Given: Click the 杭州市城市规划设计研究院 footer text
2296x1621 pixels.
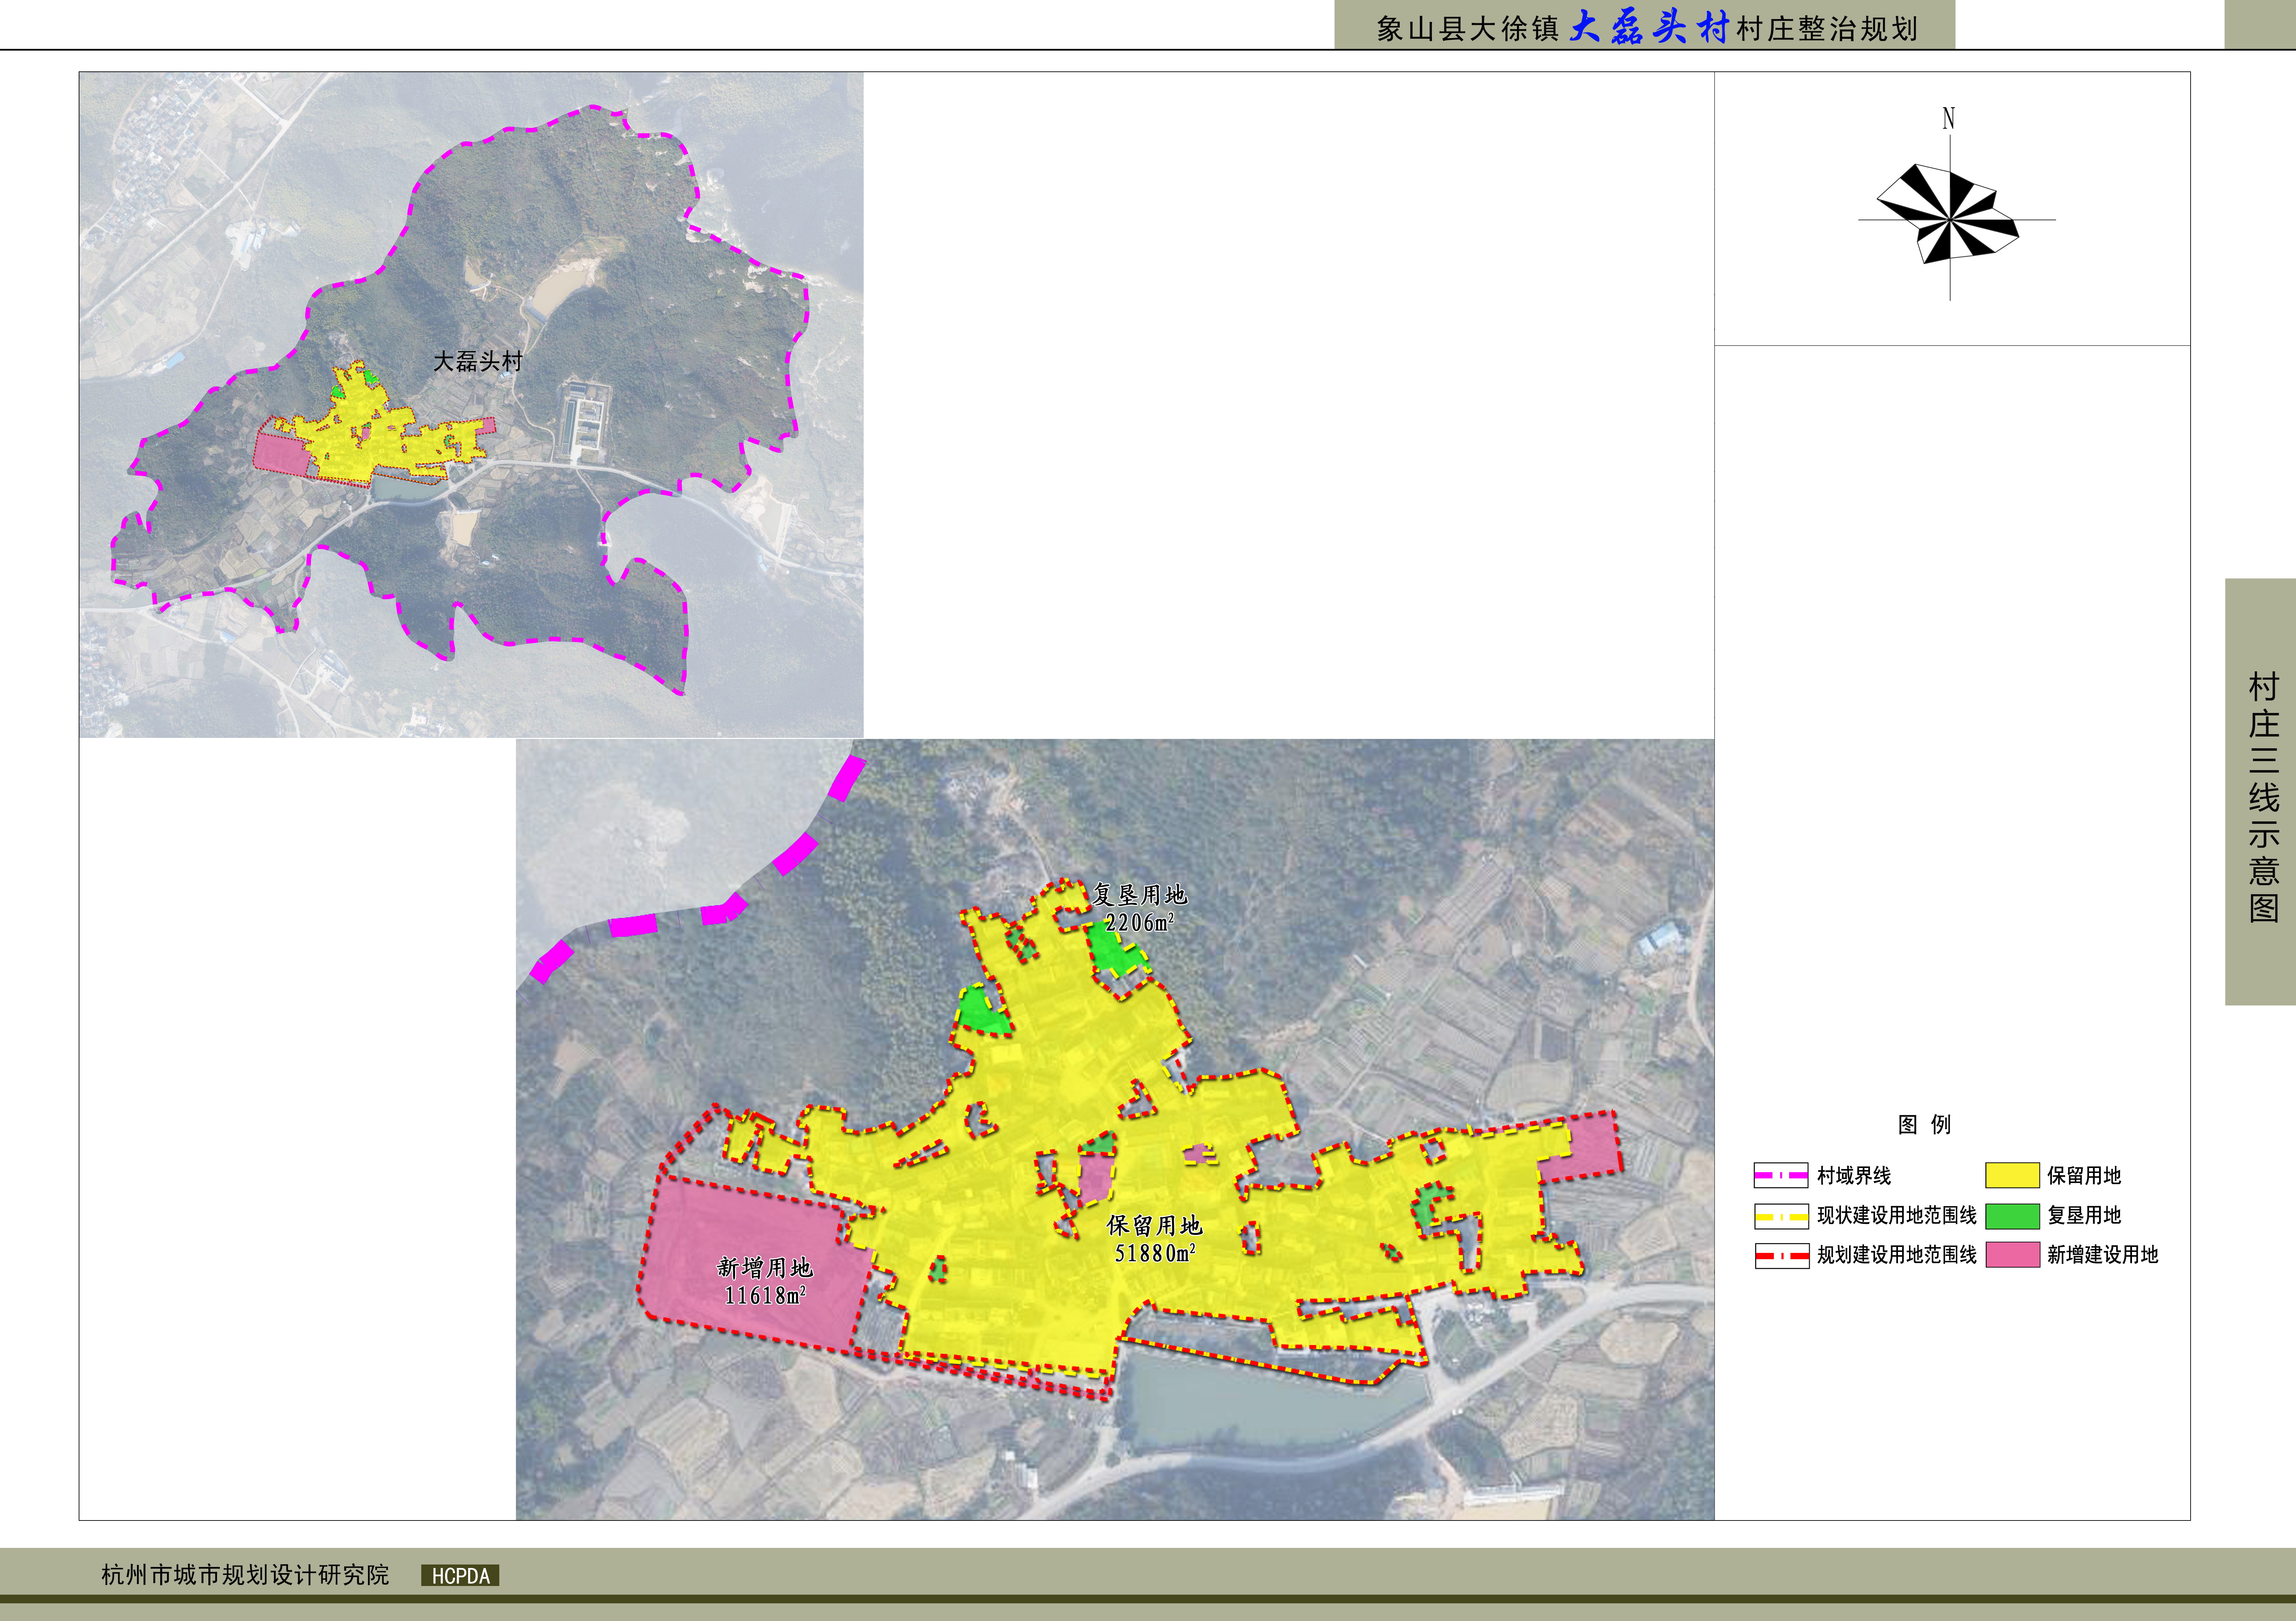Looking at the screenshot, I should [x=245, y=1575].
